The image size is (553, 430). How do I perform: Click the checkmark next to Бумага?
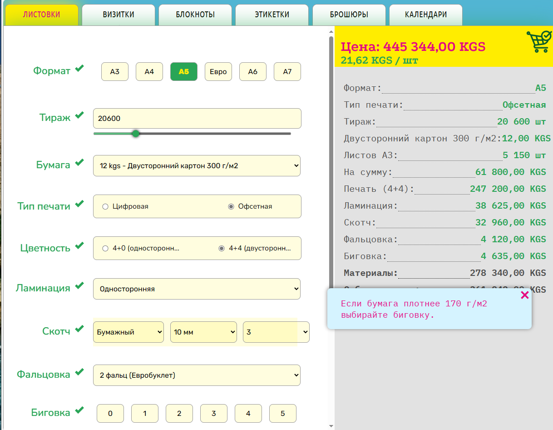tap(79, 162)
